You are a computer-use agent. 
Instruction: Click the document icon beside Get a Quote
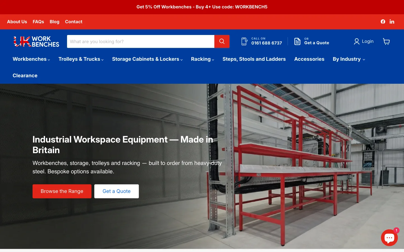point(297,41)
